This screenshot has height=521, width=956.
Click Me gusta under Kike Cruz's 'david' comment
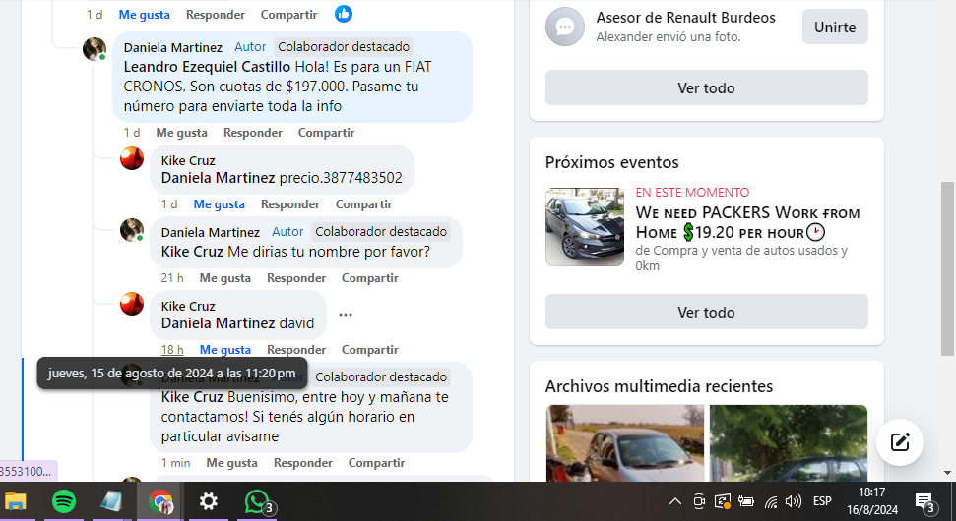tap(225, 350)
